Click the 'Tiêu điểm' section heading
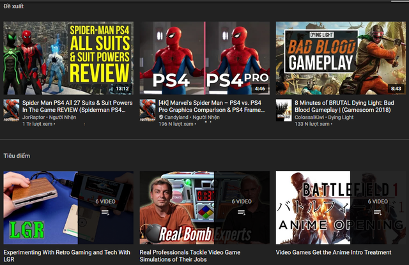The width and height of the screenshot is (409, 265). coord(17,156)
